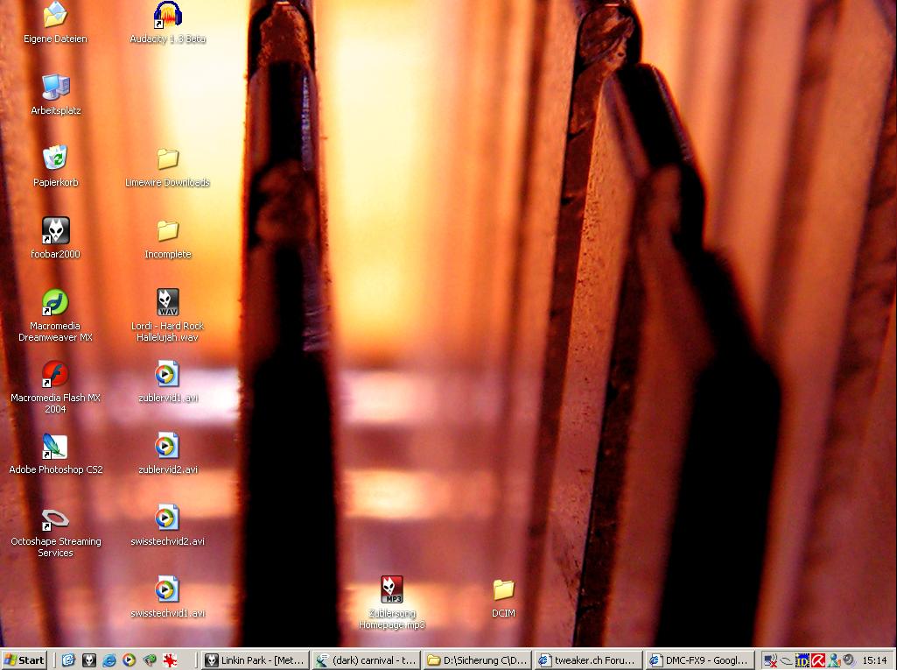897x670 pixels.
Task: Open Macromedia Dreamweaver MX desktop icon
Action: (x=56, y=303)
